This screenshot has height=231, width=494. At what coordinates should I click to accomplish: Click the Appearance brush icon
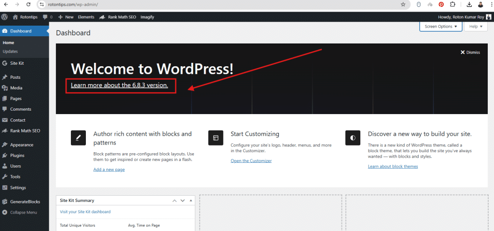point(5,145)
